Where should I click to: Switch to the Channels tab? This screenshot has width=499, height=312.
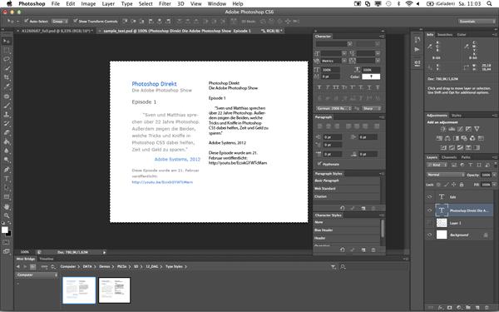click(x=449, y=157)
